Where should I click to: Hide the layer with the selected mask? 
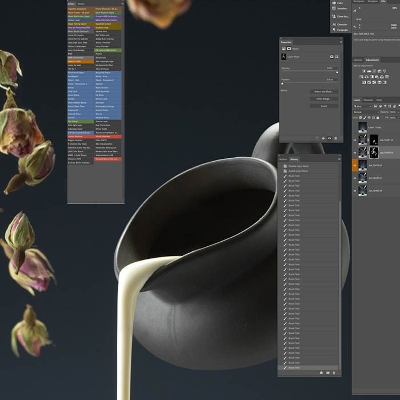[355, 153]
